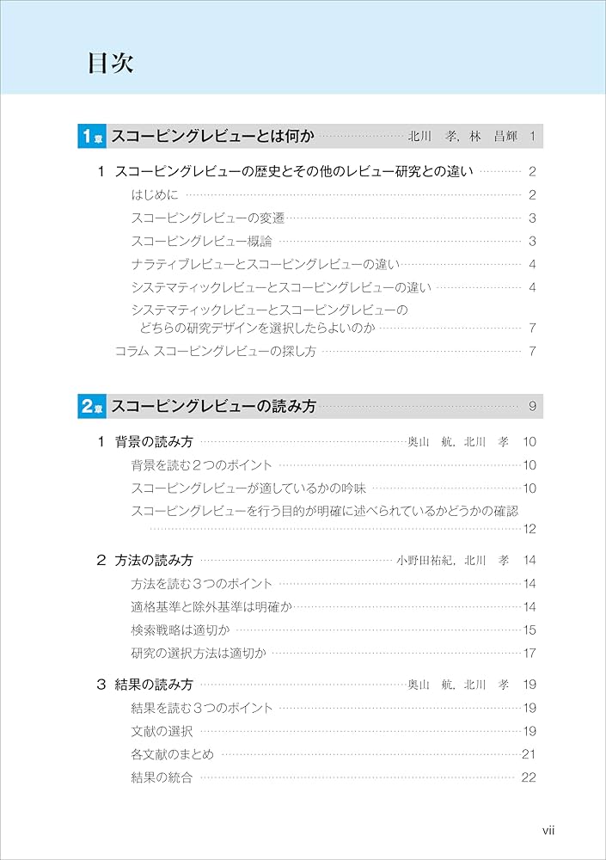Screen dimensions: 606x860
Task: Open the スコーピングレビュー概論 entry
Action: click(x=201, y=242)
